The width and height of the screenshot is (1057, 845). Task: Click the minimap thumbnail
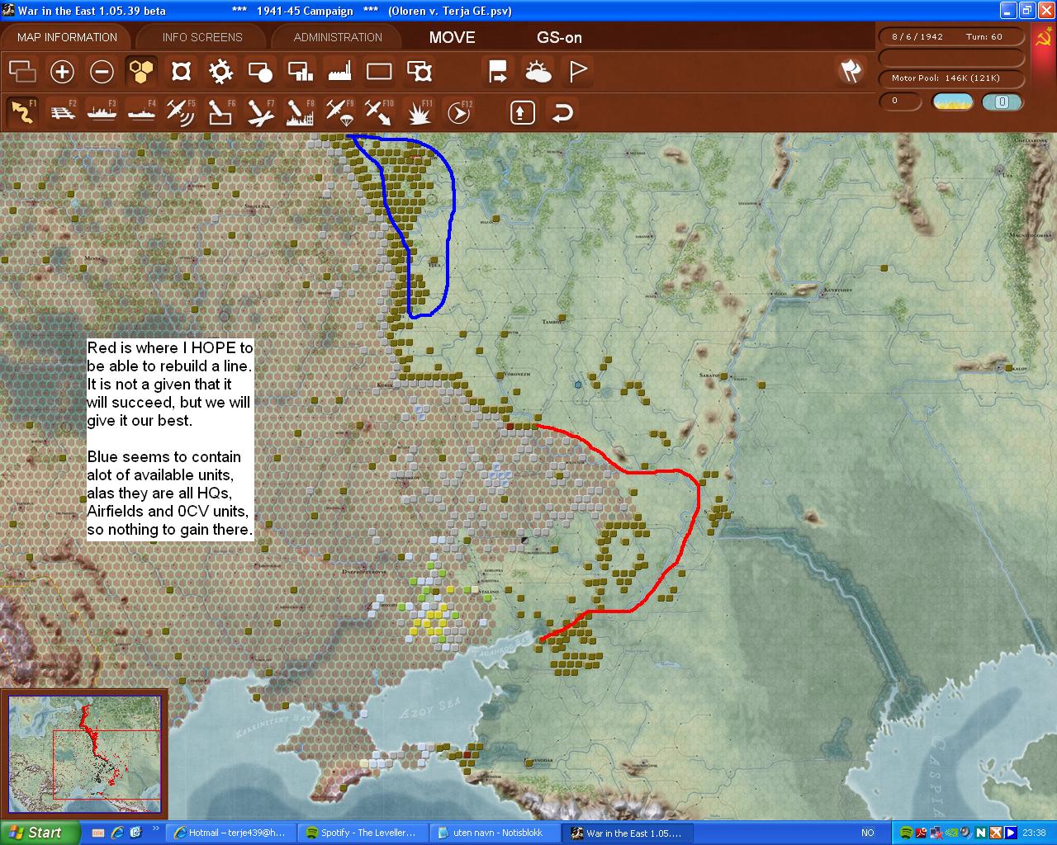(84, 754)
